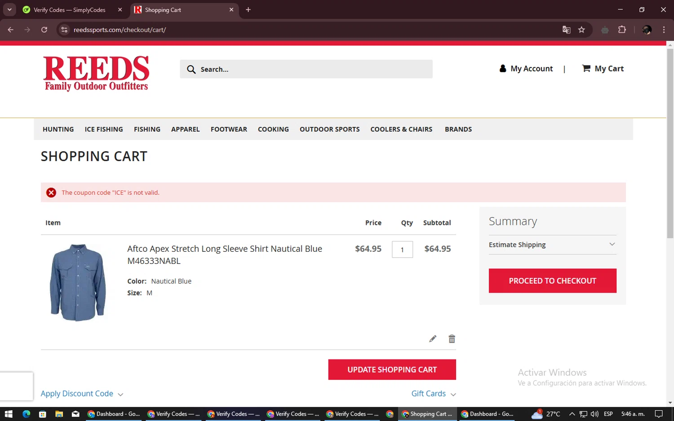This screenshot has width=674, height=421.
Task: Open the 27°C weather widget
Action: pyautogui.click(x=546, y=414)
